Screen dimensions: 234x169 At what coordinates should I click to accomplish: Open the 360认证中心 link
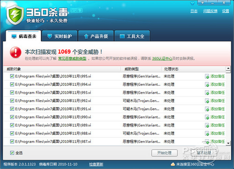[x=162, y=59]
